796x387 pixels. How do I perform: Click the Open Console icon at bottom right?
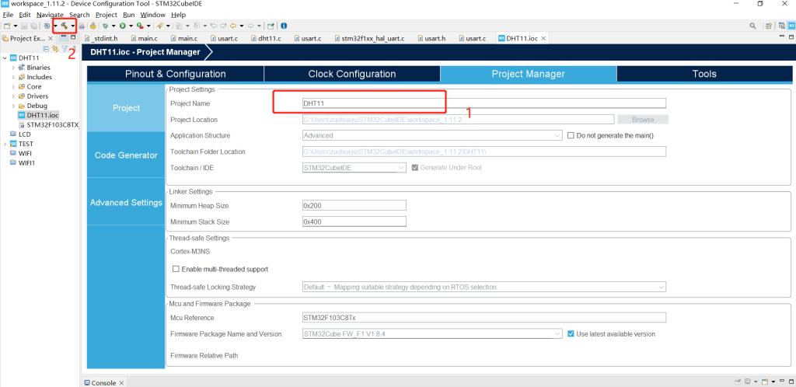pyautogui.click(x=765, y=382)
